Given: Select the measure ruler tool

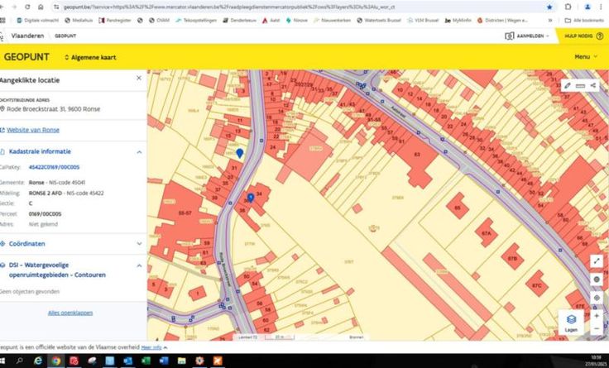Looking at the screenshot, I should point(580,85).
